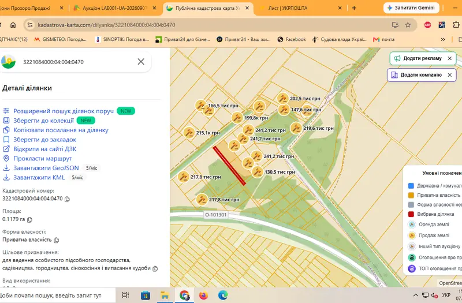Open File Explorer from taskbar
462x303 pixels.
coord(165,295)
